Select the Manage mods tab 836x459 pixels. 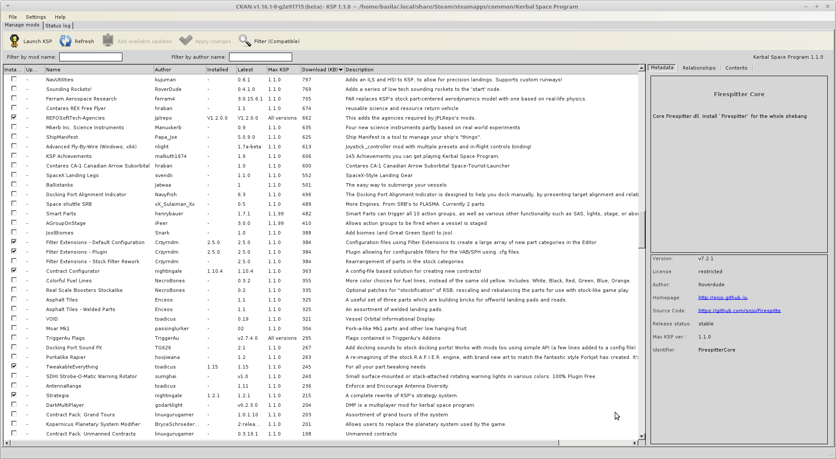pos(22,25)
